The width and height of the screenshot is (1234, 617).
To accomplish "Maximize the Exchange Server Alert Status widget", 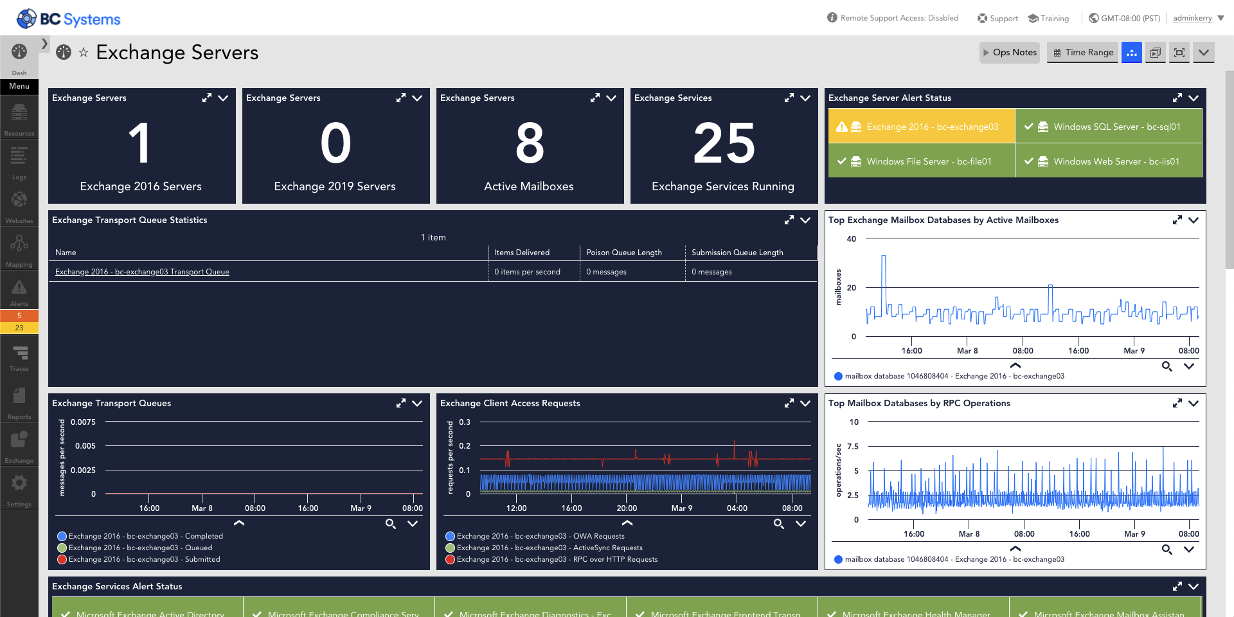I will tap(1177, 98).
